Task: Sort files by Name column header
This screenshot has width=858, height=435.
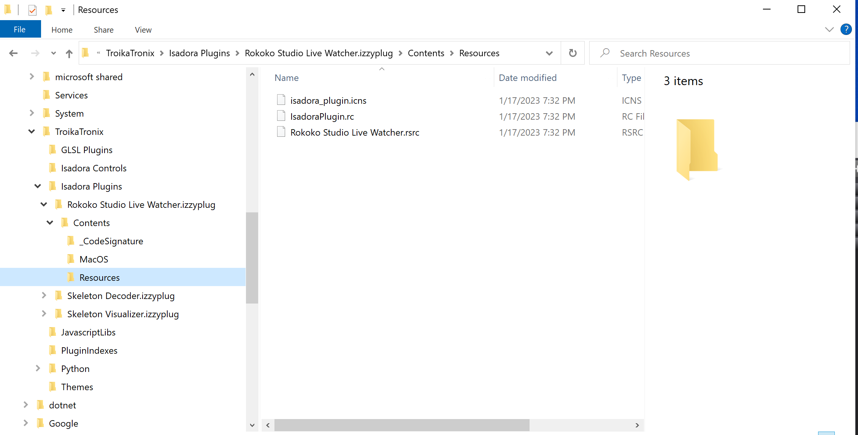Action: tap(287, 78)
